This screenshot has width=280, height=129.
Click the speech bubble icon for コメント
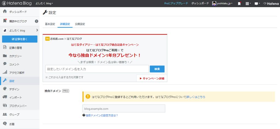tap(5, 64)
